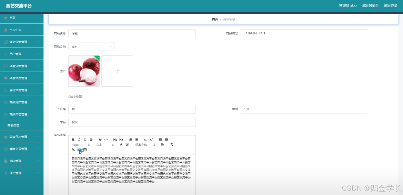Expand 健康文章管理 sidebar menu
This screenshot has width=403, height=195.
(x=22, y=149)
